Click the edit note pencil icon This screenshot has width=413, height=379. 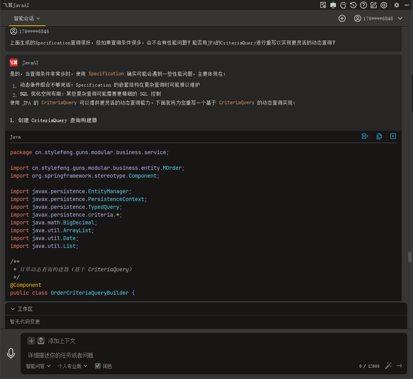pos(374,5)
